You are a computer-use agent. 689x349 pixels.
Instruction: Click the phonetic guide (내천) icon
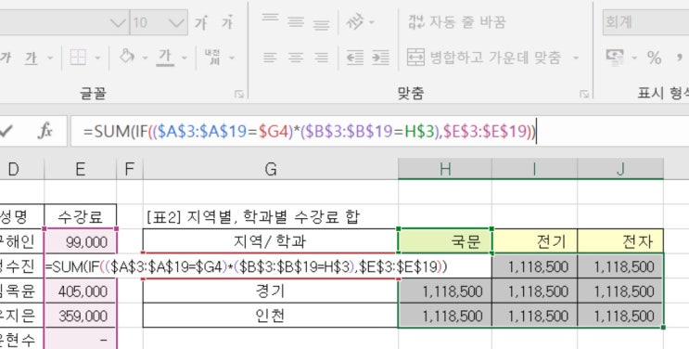coord(213,57)
